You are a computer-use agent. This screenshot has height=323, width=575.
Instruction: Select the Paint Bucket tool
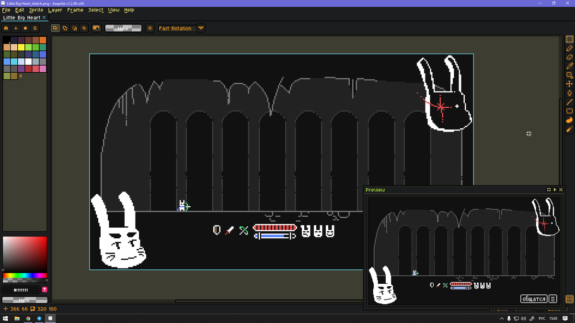tap(570, 93)
